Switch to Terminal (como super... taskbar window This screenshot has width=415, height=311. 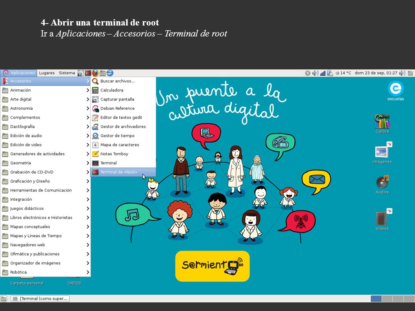tap(40, 298)
